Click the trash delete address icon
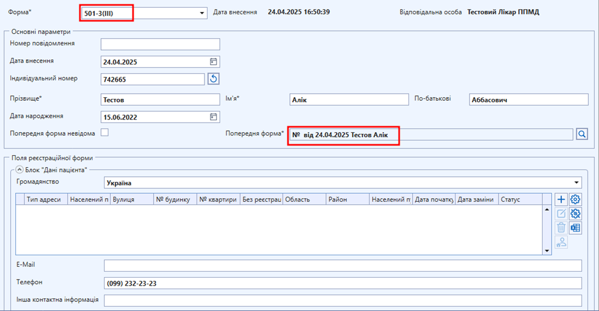This screenshot has height=311, width=599. coord(561,228)
